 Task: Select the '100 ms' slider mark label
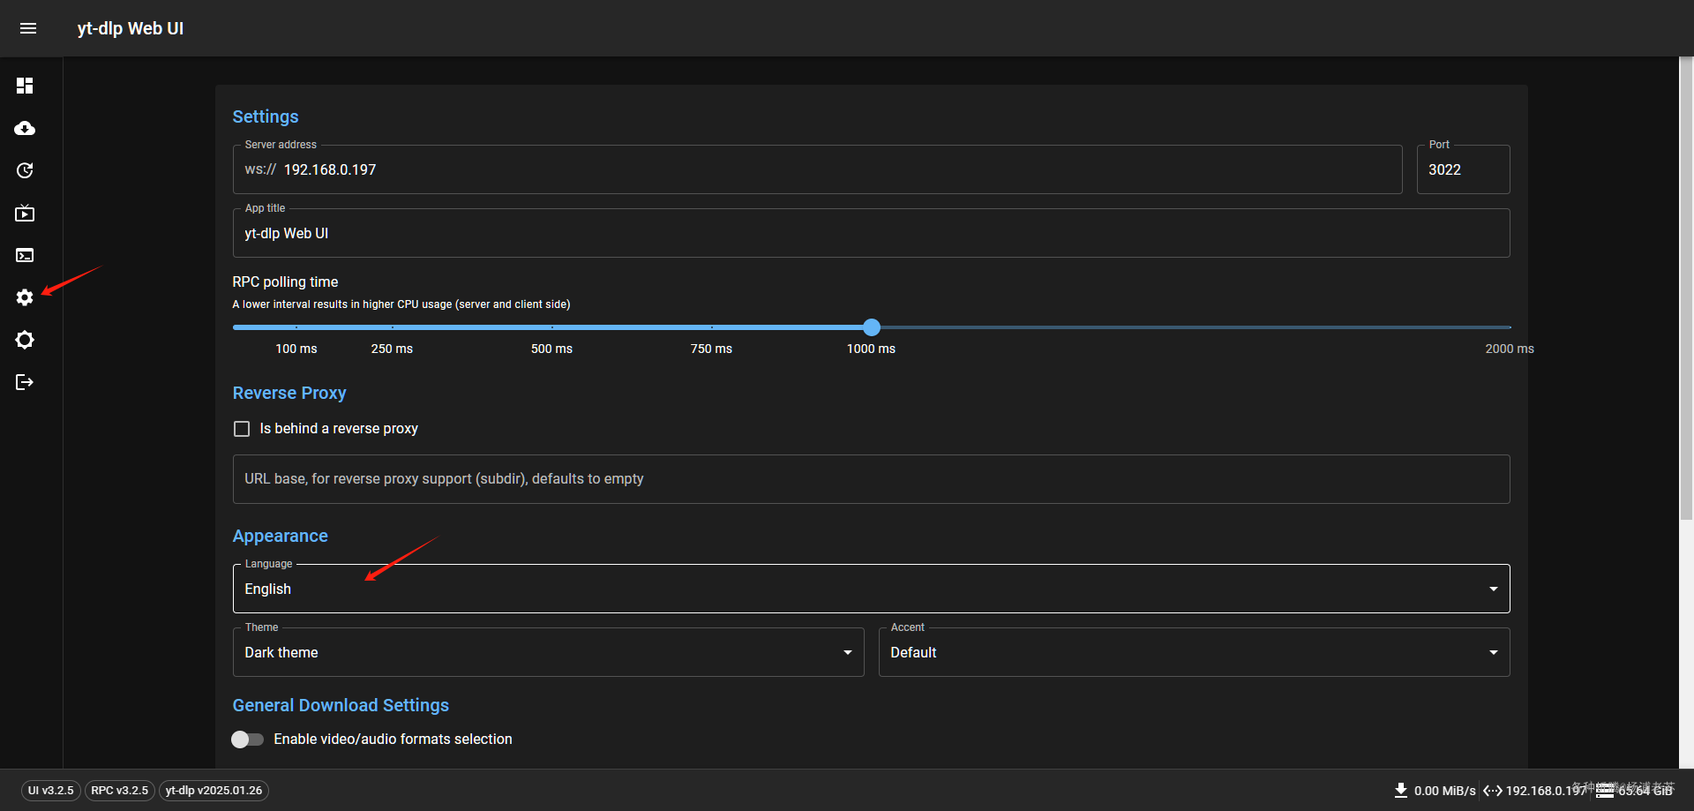click(x=296, y=349)
